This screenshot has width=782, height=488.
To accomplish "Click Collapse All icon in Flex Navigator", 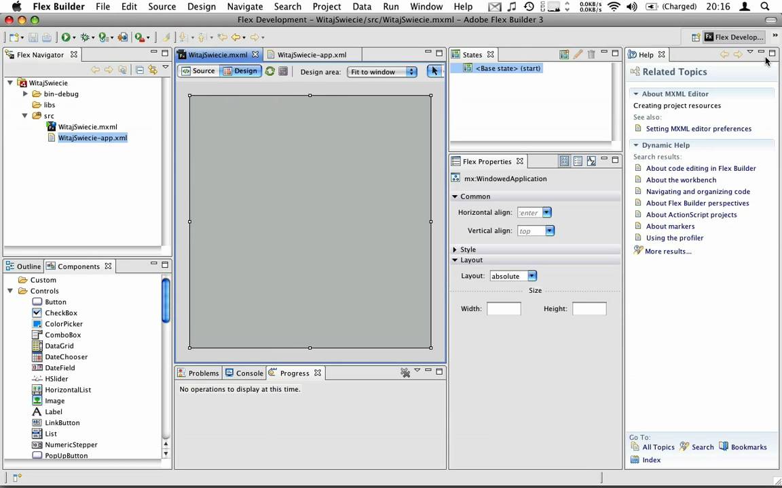I will (x=140, y=70).
